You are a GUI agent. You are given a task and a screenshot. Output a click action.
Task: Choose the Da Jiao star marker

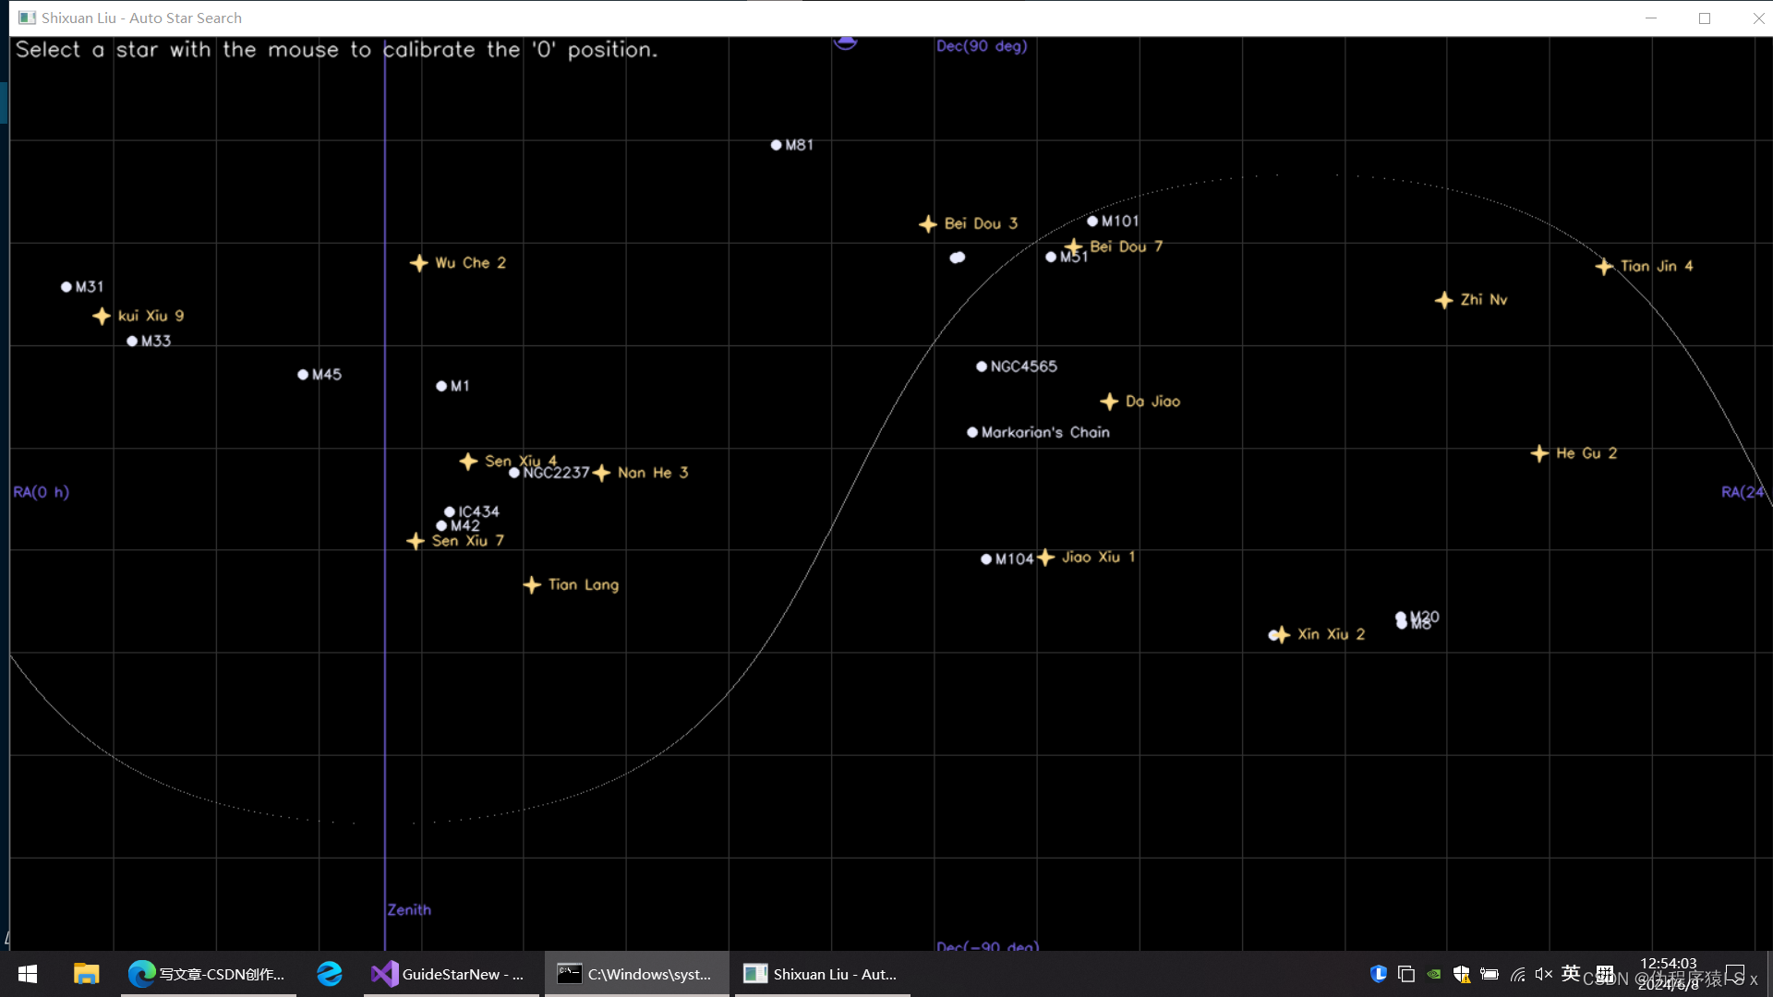1109,402
